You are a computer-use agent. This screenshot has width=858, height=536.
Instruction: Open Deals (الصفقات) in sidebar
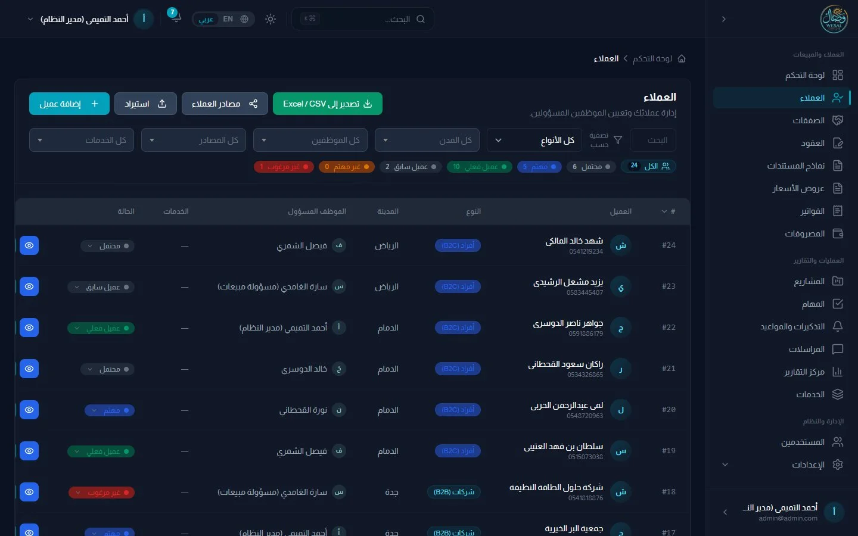[782, 120]
